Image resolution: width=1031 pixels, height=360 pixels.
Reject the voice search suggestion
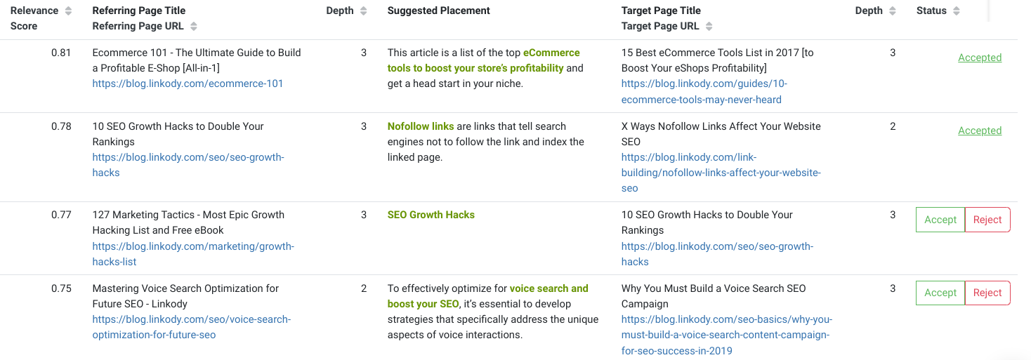click(x=987, y=293)
